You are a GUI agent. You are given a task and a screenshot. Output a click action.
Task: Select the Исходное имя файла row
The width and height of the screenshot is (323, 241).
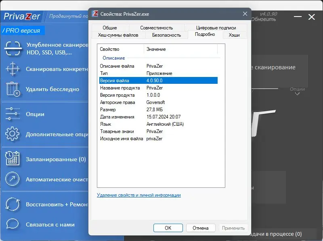tap(158, 139)
